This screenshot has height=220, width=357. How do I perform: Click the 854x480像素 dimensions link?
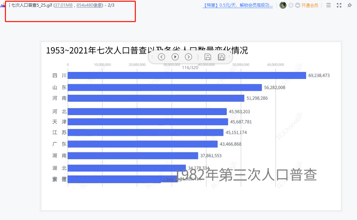point(89,5)
